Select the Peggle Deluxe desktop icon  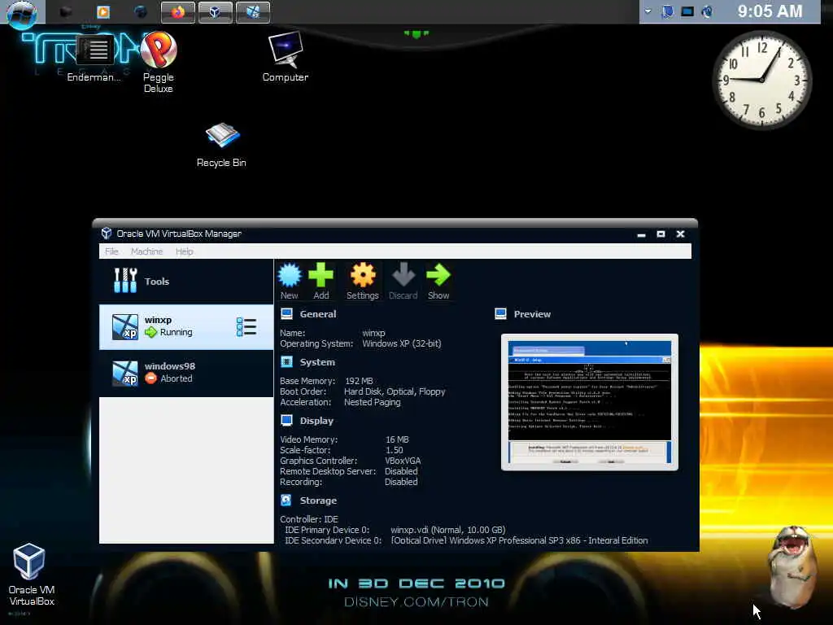coord(159,62)
